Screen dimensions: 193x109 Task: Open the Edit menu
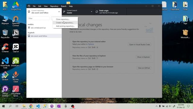40,6
